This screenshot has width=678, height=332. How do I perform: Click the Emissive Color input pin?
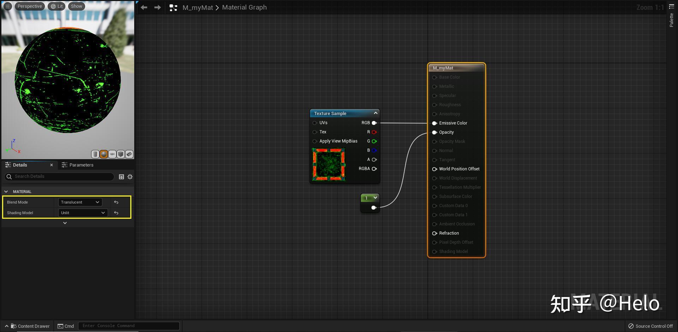pyautogui.click(x=435, y=123)
